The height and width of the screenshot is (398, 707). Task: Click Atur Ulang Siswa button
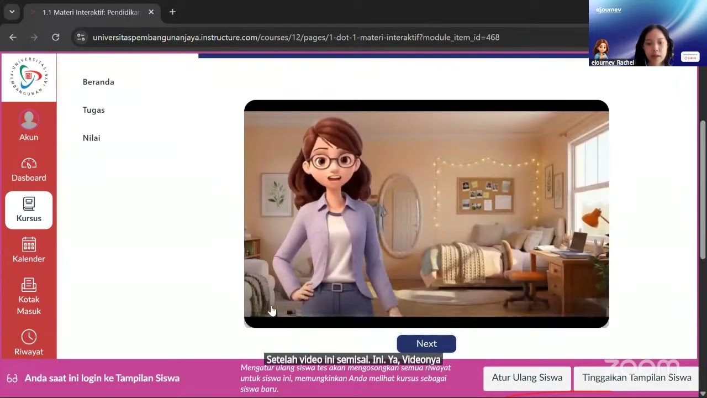tap(527, 378)
